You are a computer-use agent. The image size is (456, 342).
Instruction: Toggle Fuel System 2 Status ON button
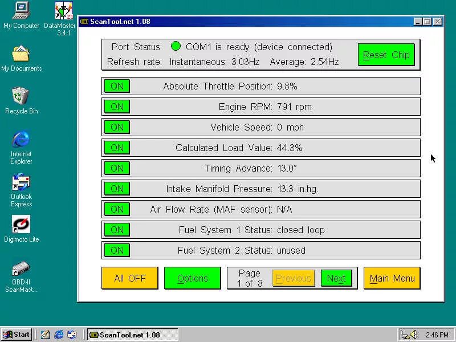pos(117,250)
